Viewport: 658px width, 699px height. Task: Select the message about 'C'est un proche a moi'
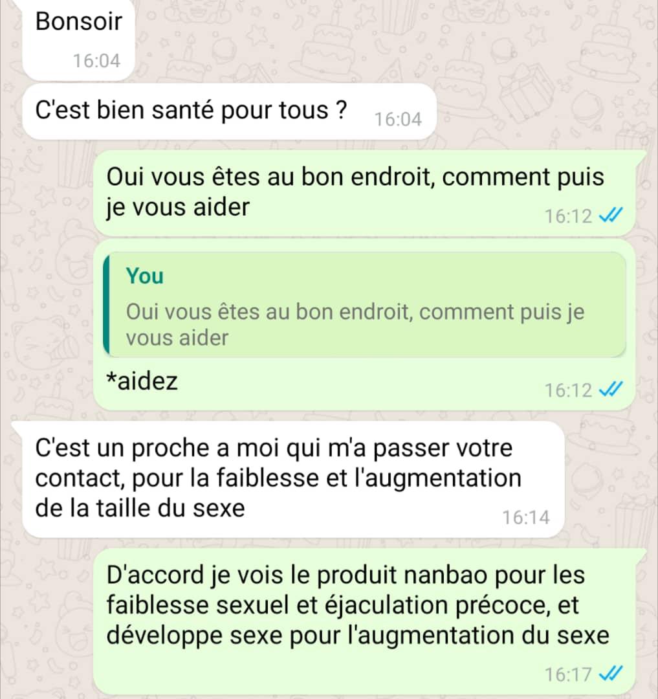tap(293, 479)
